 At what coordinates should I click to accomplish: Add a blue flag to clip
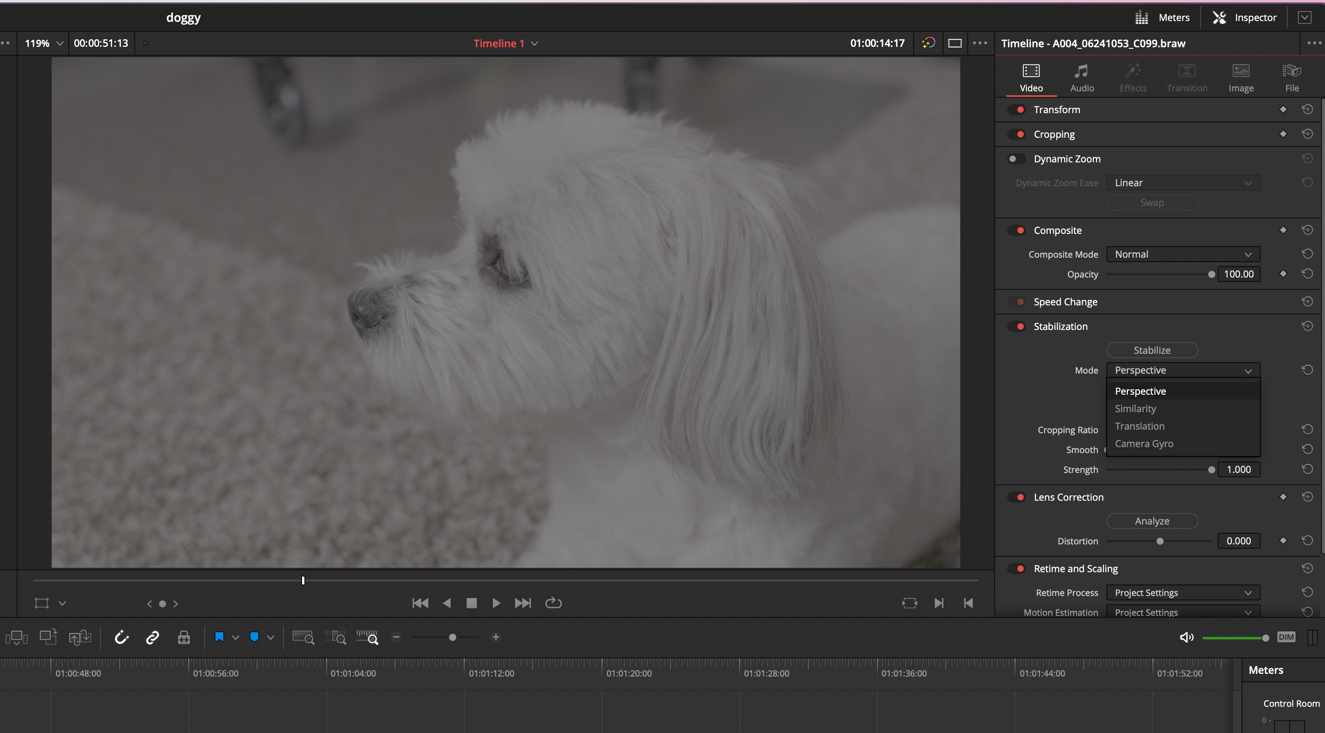pos(219,637)
